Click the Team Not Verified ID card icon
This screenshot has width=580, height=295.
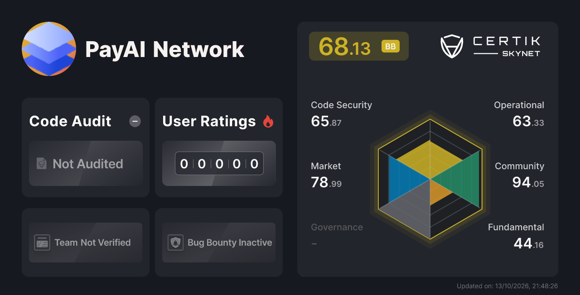pyautogui.click(x=42, y=243)
